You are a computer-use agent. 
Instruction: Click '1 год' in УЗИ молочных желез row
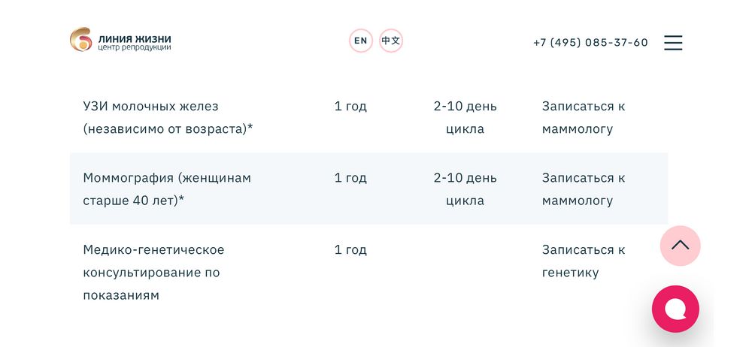[x=350, y=107]
